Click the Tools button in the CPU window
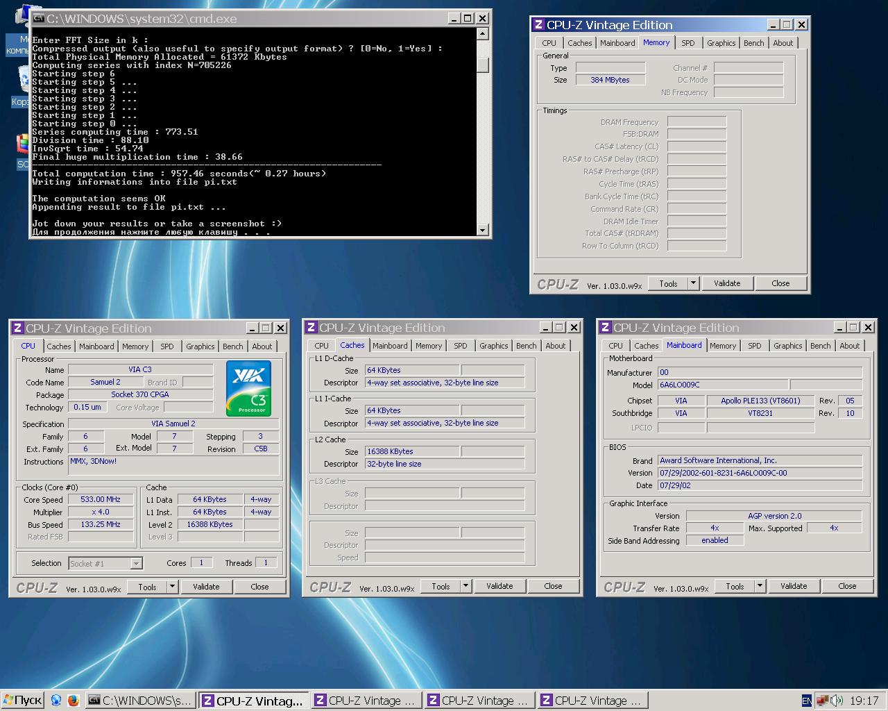 [x=147, y=587]
